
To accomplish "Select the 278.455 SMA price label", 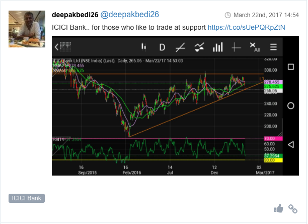I will 273,82.
